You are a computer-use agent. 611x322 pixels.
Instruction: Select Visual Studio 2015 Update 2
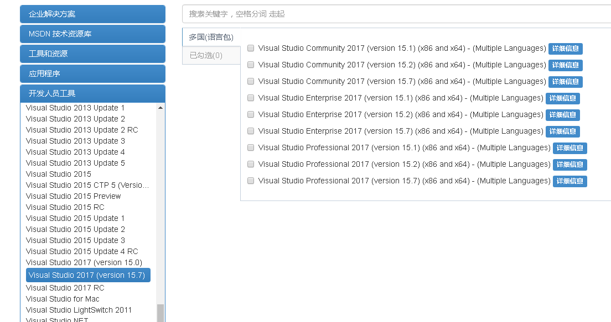(x=75, y=229)
